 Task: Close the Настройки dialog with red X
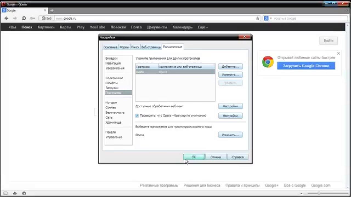tap(245, 37)
